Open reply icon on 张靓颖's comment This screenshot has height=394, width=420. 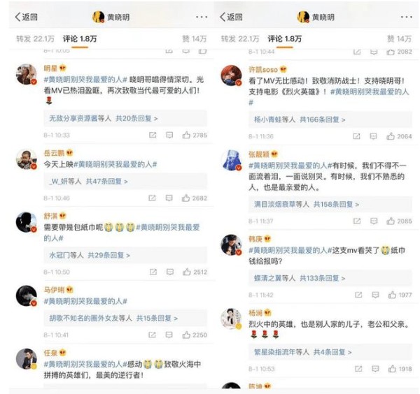click(374, 221)
